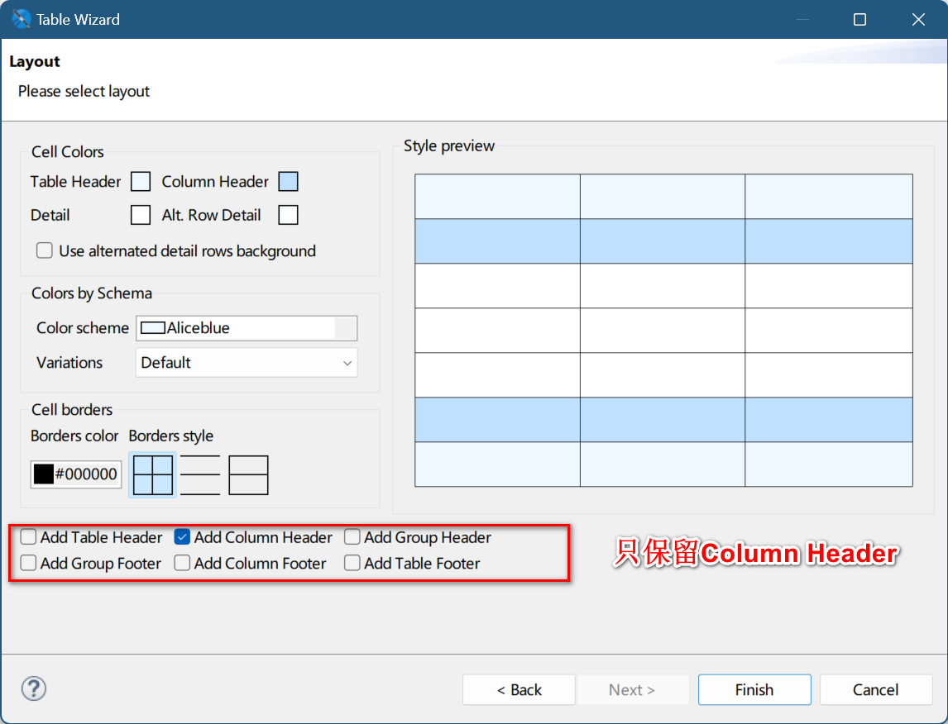Check Add Column Footer
Screen dimensions: 948x724
(x=182, y=564)
